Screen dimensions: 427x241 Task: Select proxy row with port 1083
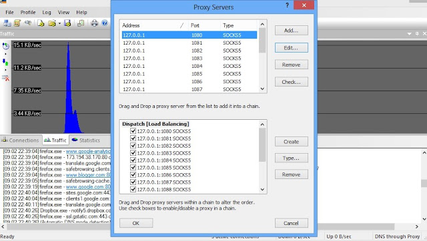(189, 58)
